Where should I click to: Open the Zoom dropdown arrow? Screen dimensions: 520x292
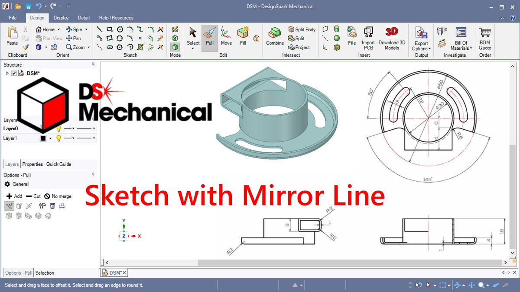(x=89, y=47)
